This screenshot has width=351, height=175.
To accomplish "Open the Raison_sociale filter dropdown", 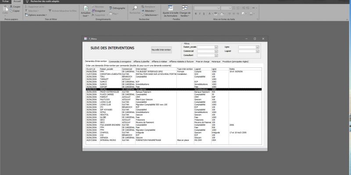I will 216,47.
